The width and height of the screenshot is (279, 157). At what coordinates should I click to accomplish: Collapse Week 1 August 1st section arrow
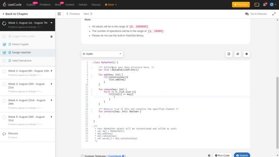[x=51, y=23]
